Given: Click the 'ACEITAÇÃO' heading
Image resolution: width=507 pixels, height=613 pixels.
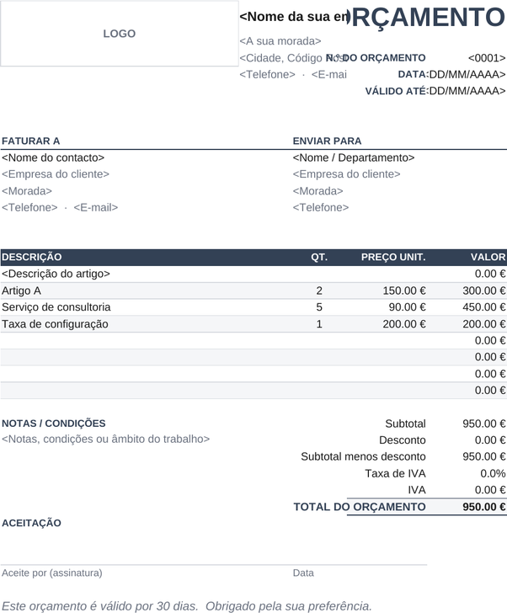Looking at the screenshot, I should click(31, 523).
